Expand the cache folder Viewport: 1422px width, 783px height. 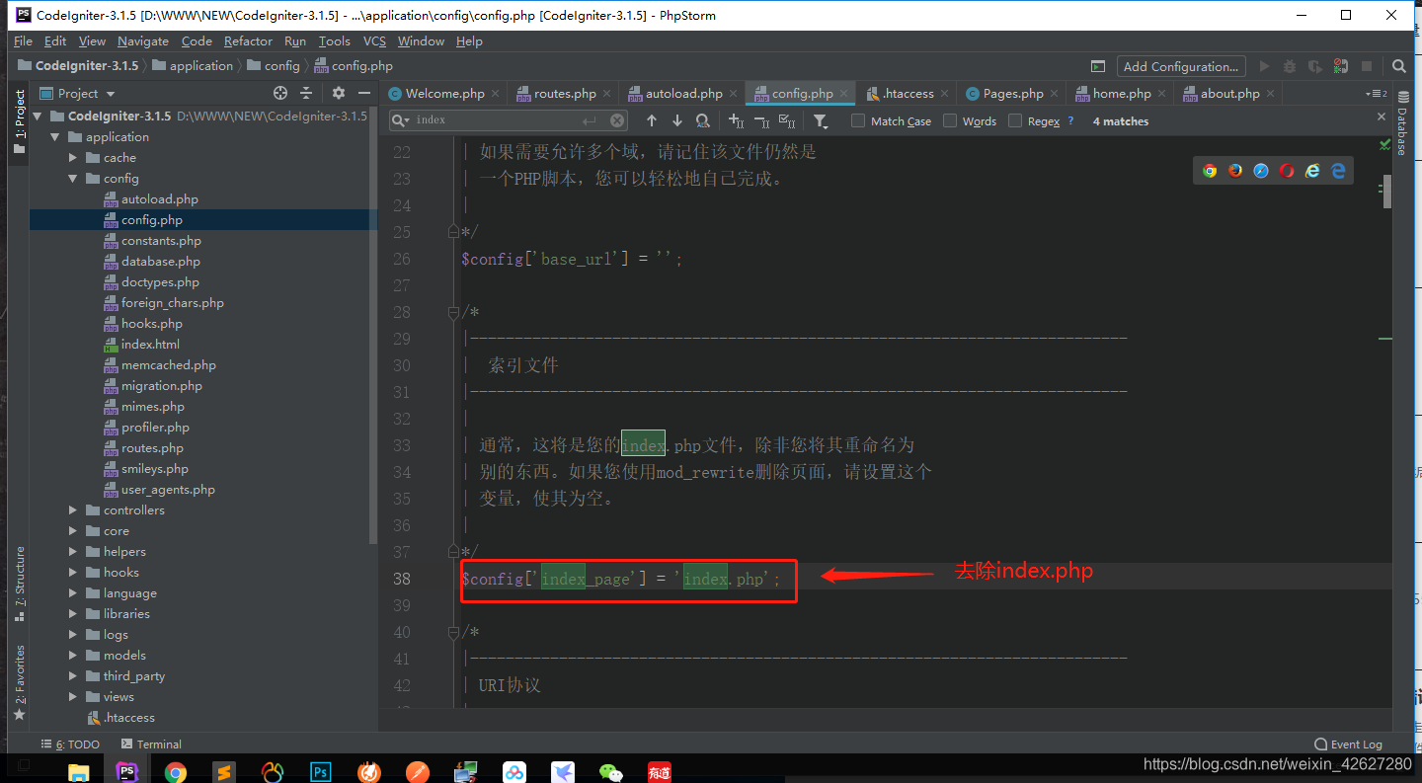click(x=72, y=158)
